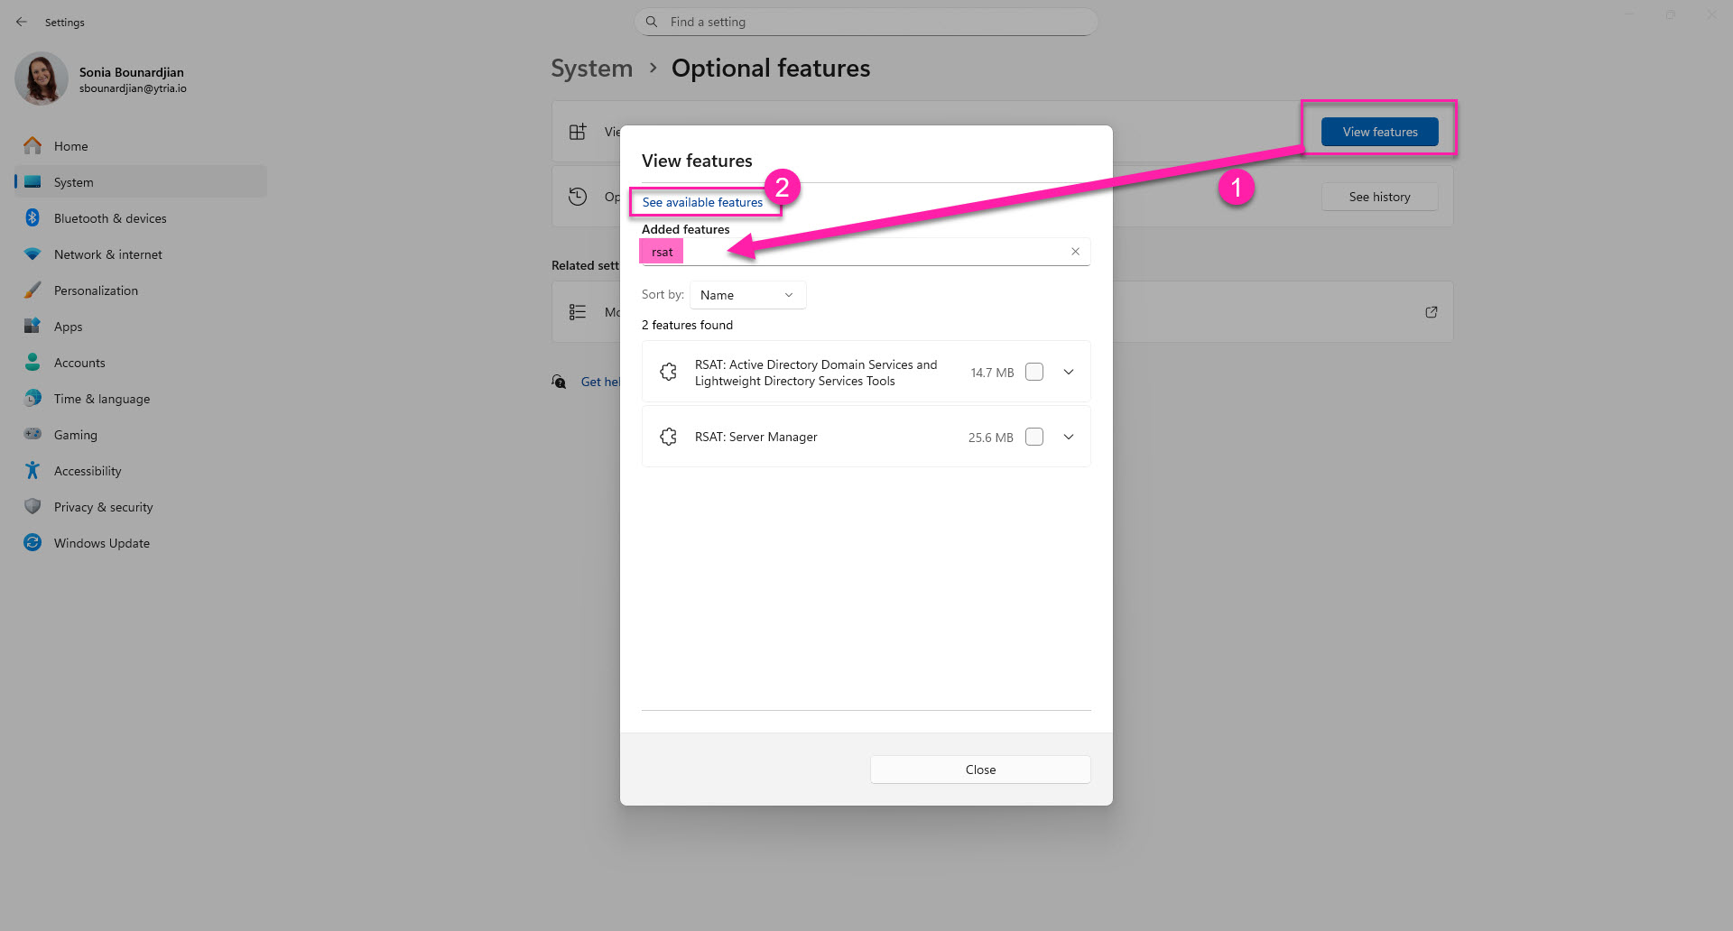Expand RSAT: Active Directory Domain Services details

click(x=1069, y=372)
